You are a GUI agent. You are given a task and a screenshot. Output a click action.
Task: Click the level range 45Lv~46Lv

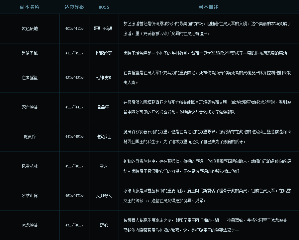coord(74,166)
